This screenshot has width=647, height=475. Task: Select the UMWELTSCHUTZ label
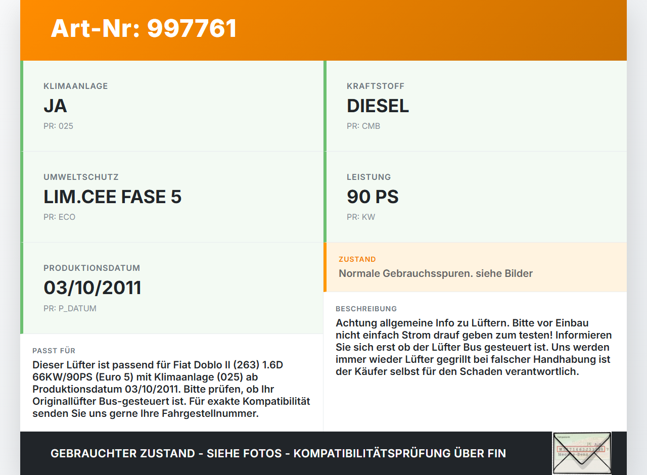tap(81, 177)
